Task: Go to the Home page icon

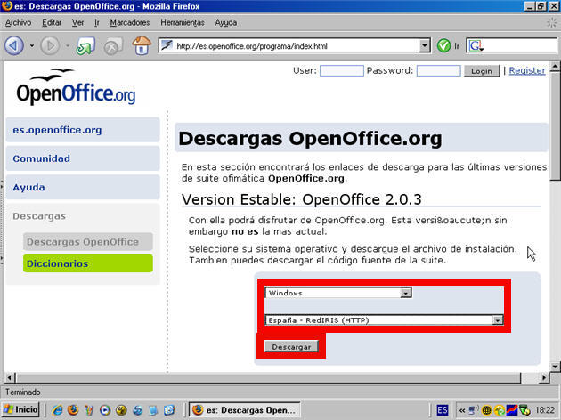Action: tap(141, 44)
